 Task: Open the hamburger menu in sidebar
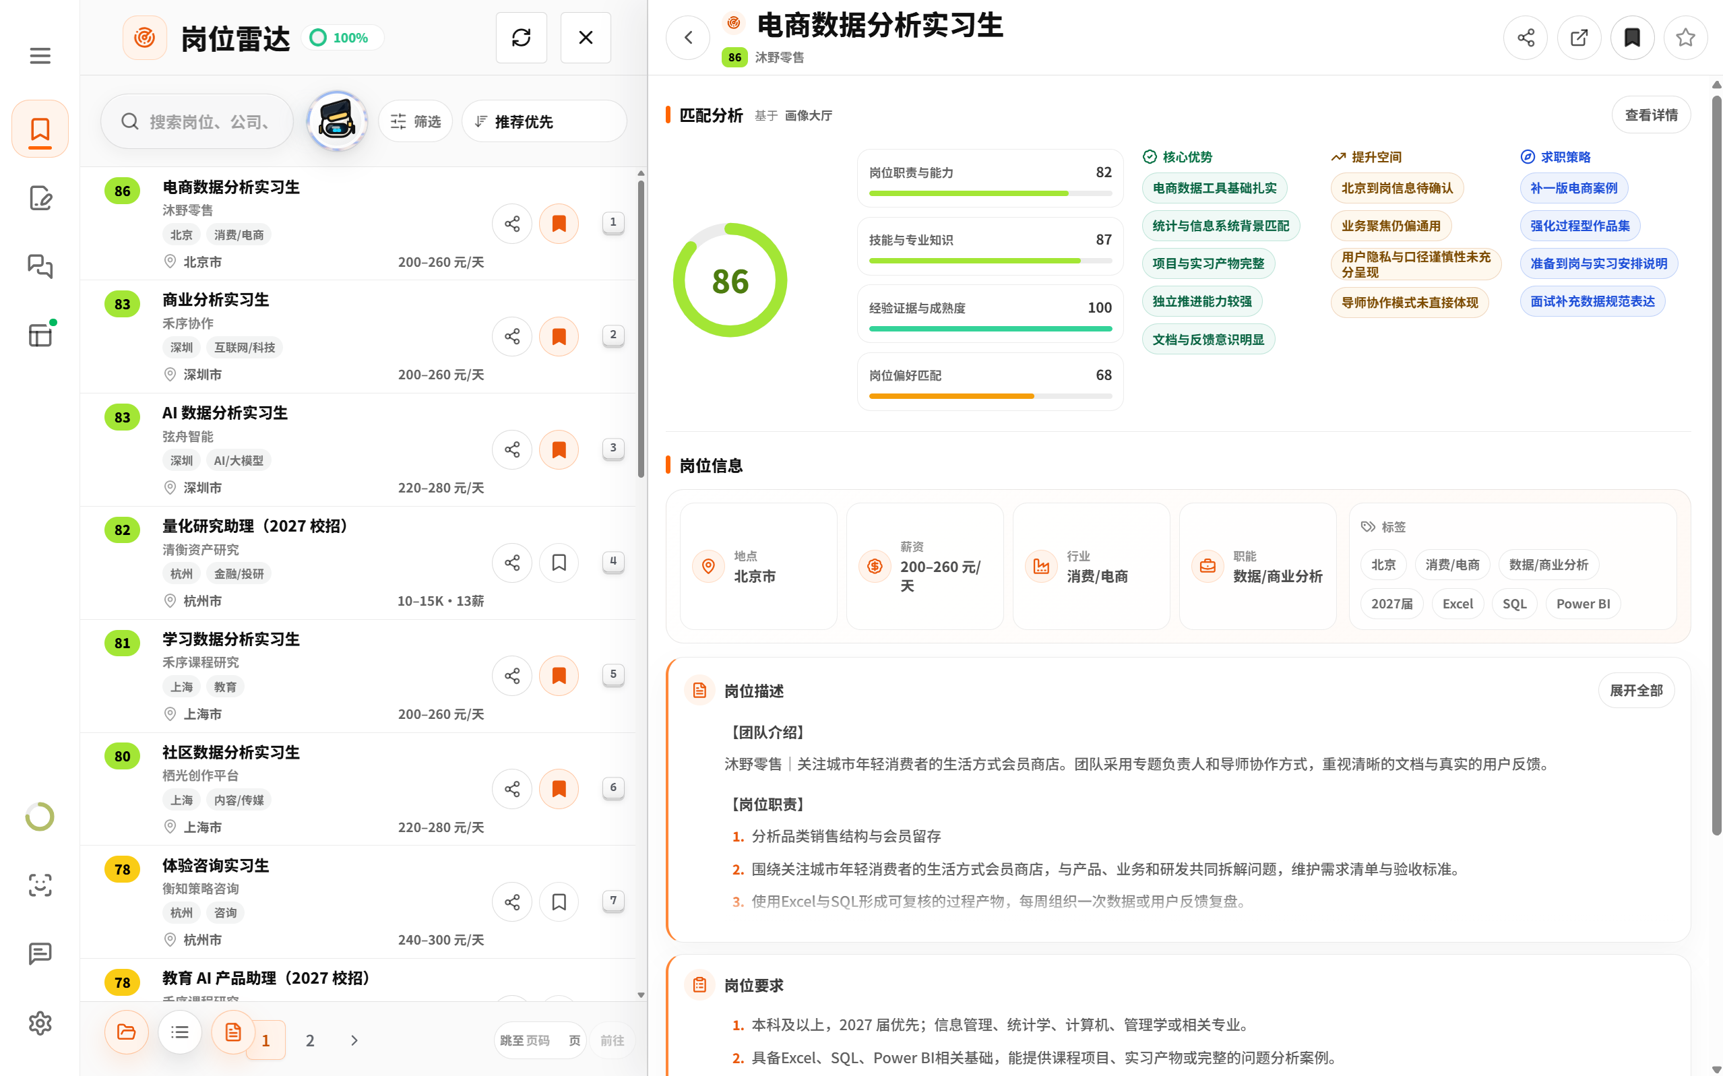(x=40, y=55)
